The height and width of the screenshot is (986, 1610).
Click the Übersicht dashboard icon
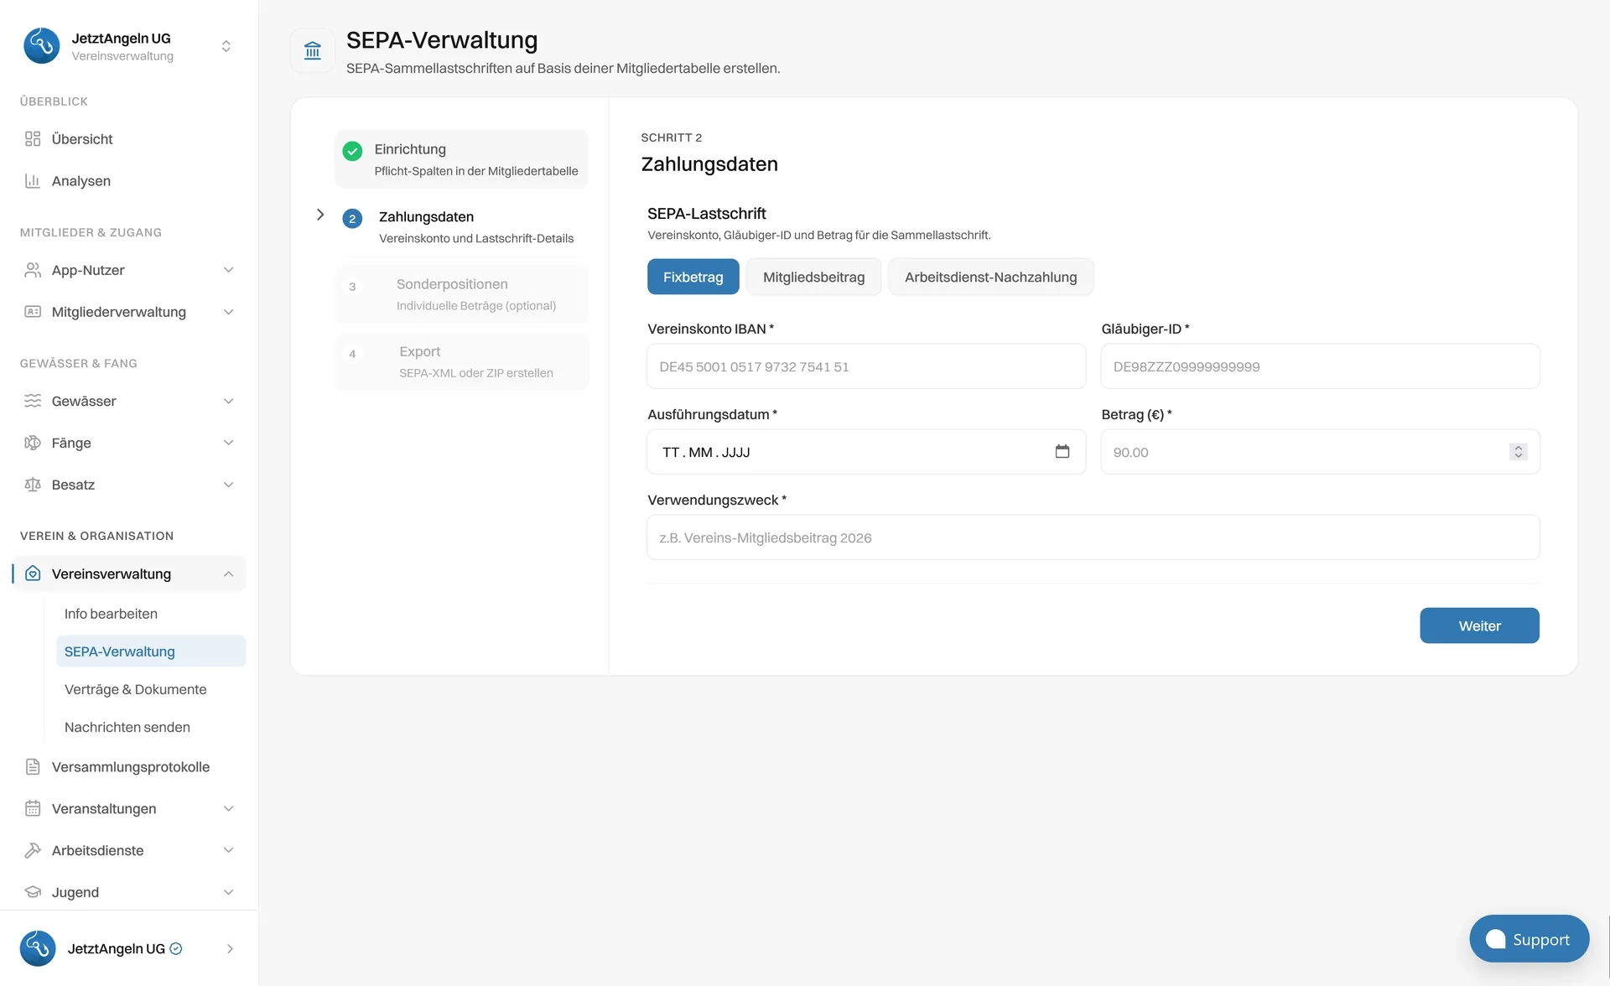click(33, 139)
